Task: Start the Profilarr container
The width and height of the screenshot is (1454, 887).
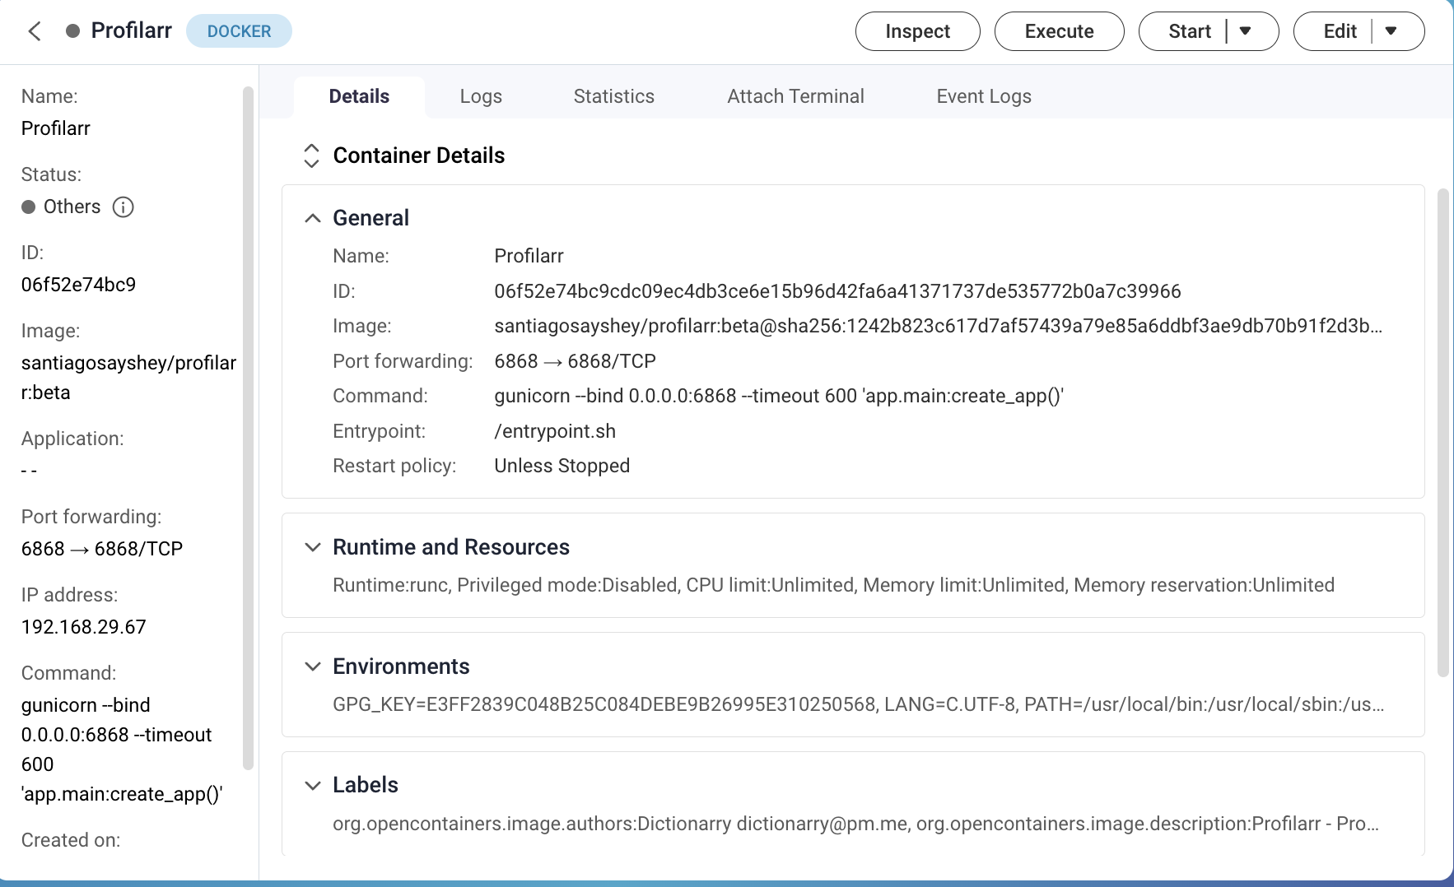Action: pos(1189,31)
